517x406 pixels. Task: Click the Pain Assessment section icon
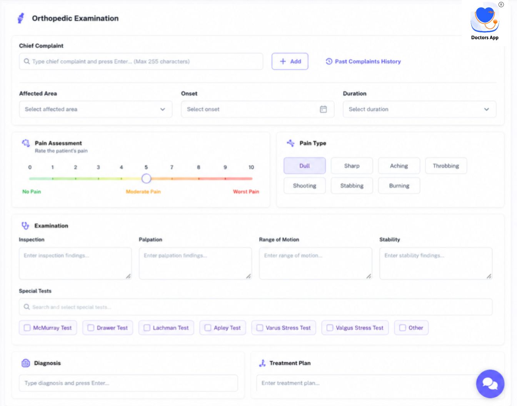click(x=26, y=143)
